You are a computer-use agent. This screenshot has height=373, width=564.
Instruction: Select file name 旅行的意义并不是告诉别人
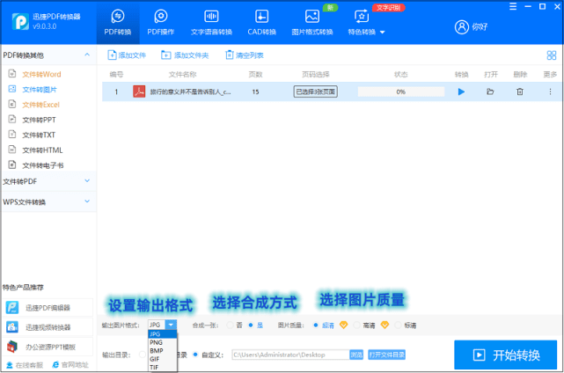(190, 92)
